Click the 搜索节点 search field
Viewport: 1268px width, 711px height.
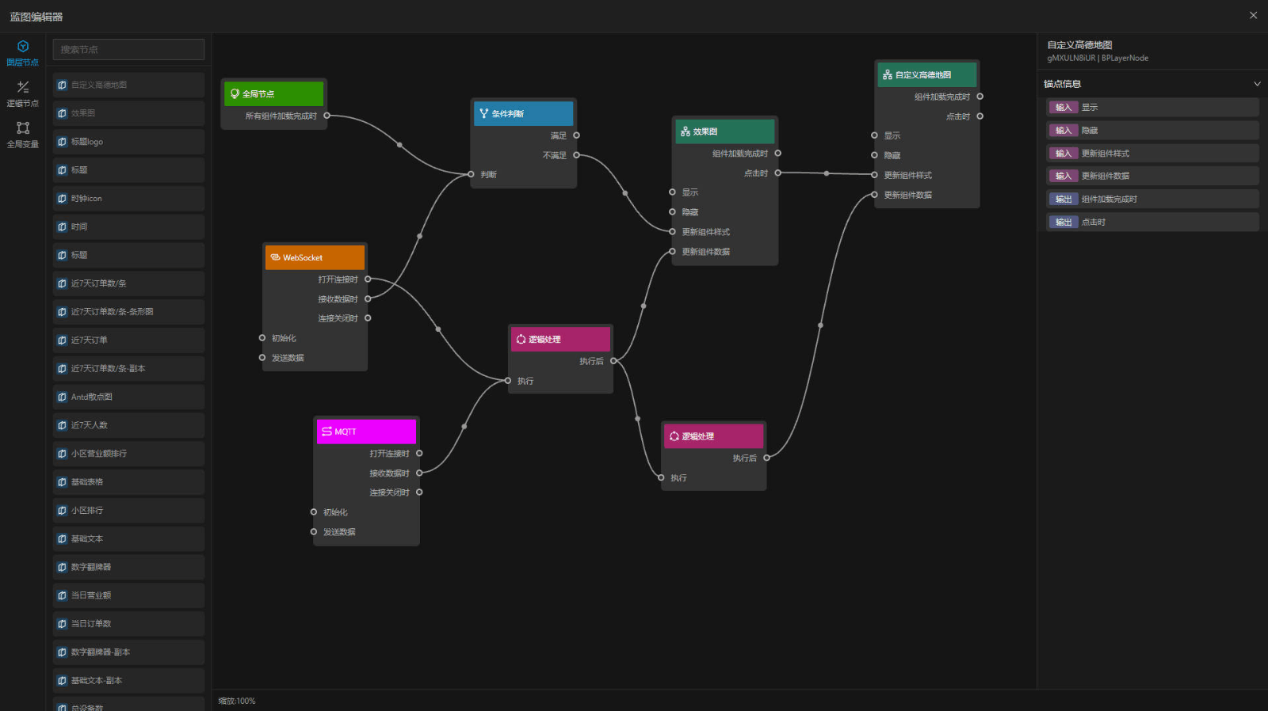(128, 49)
